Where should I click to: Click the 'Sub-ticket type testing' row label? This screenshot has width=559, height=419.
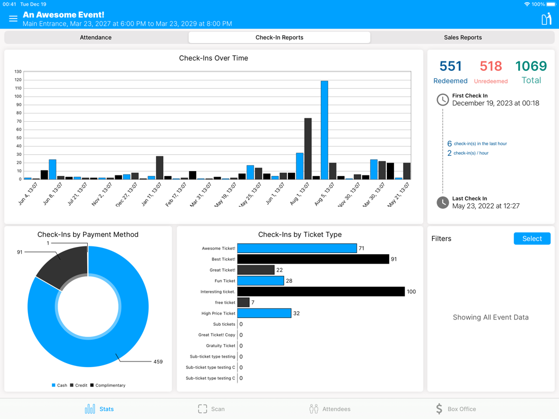click(212, 356)
